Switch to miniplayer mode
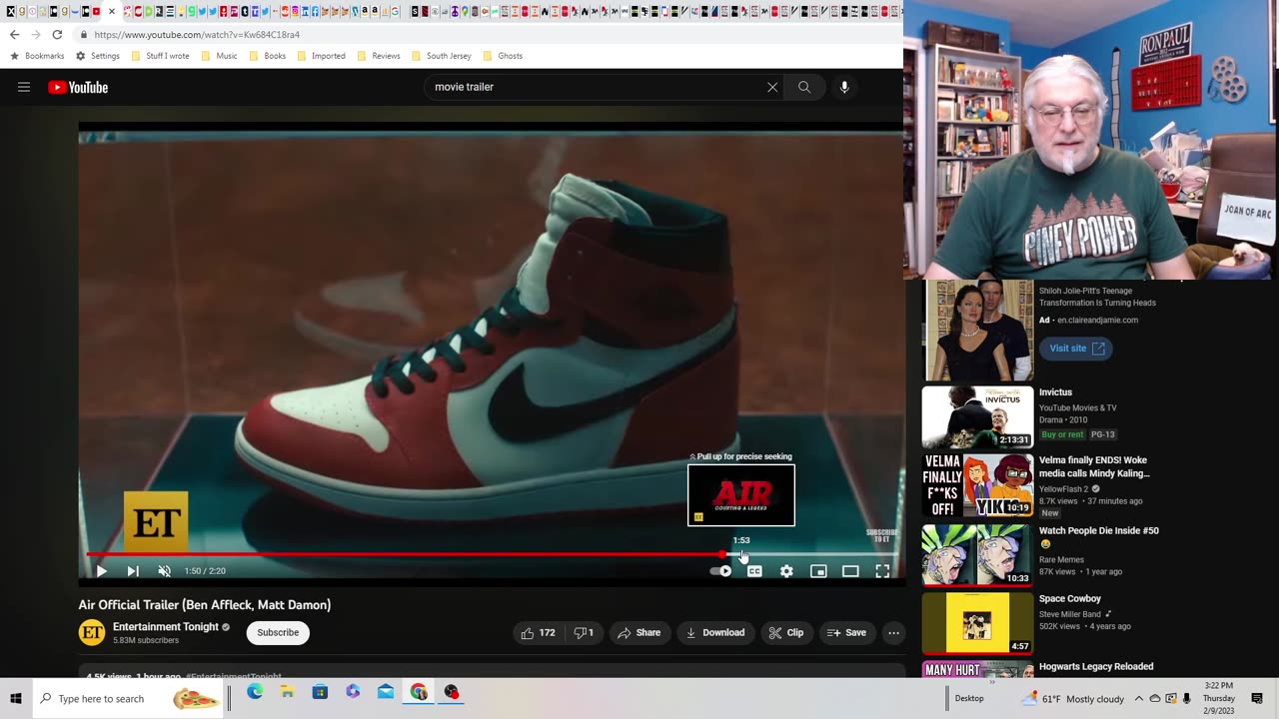The width and height of the screenshot is (1279, 719). coord(818,571)
